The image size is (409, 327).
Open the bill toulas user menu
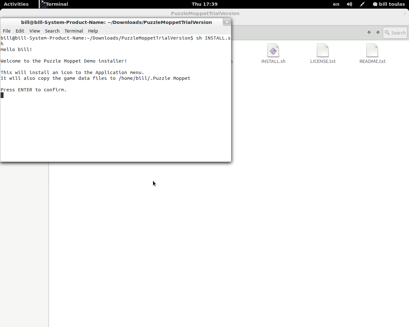tap(389, 4)
